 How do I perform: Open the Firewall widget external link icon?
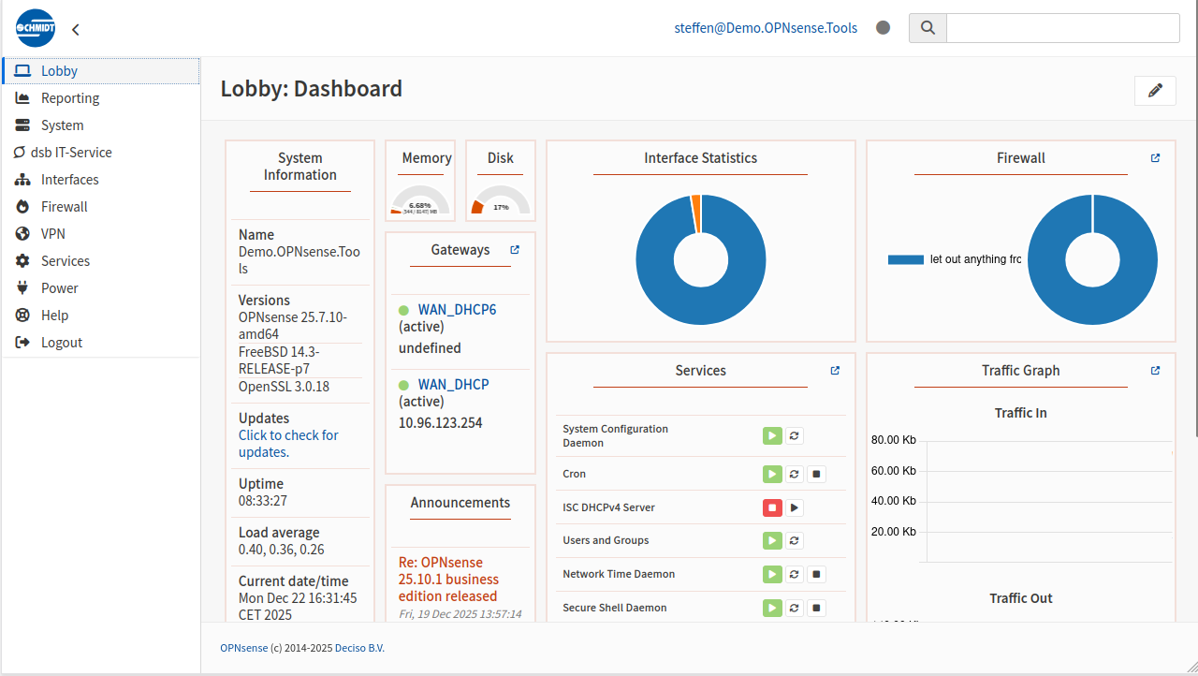[x=1155, y=158]
